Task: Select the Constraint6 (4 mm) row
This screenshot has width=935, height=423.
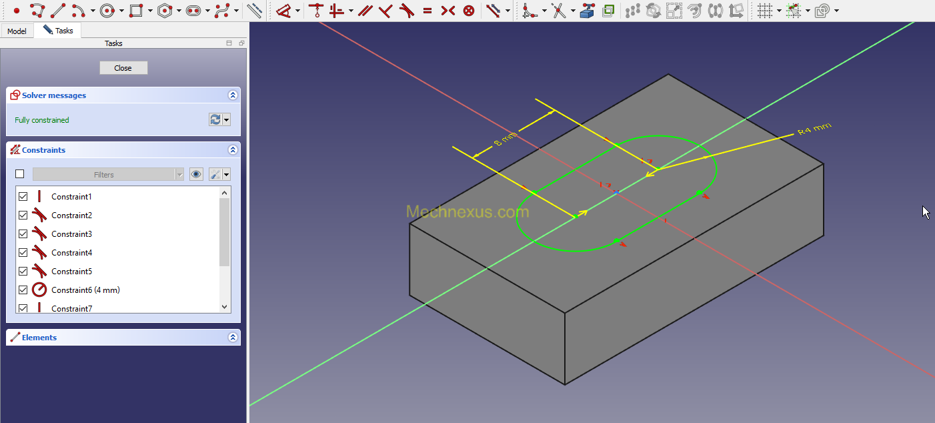Action: [117, 290]
